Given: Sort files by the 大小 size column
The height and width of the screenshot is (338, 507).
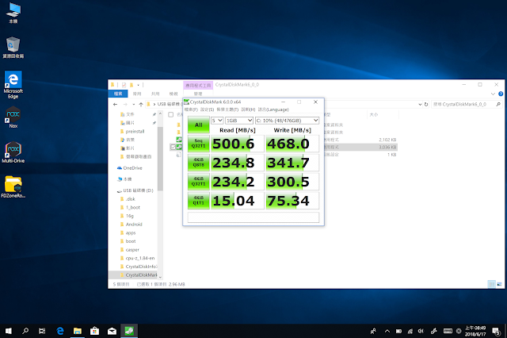Looking at the screenshot, I should (374, 114).
